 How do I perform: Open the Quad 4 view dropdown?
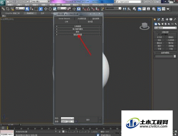tap(67, 121)
